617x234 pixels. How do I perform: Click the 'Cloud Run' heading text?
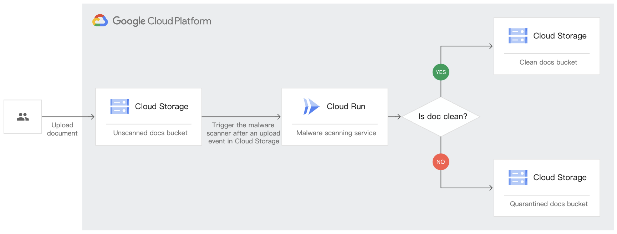point(346,106)
